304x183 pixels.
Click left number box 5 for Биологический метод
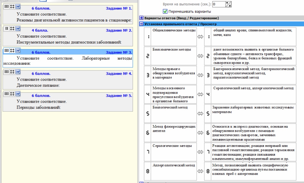pyautogui.click(x=148, y=114)
